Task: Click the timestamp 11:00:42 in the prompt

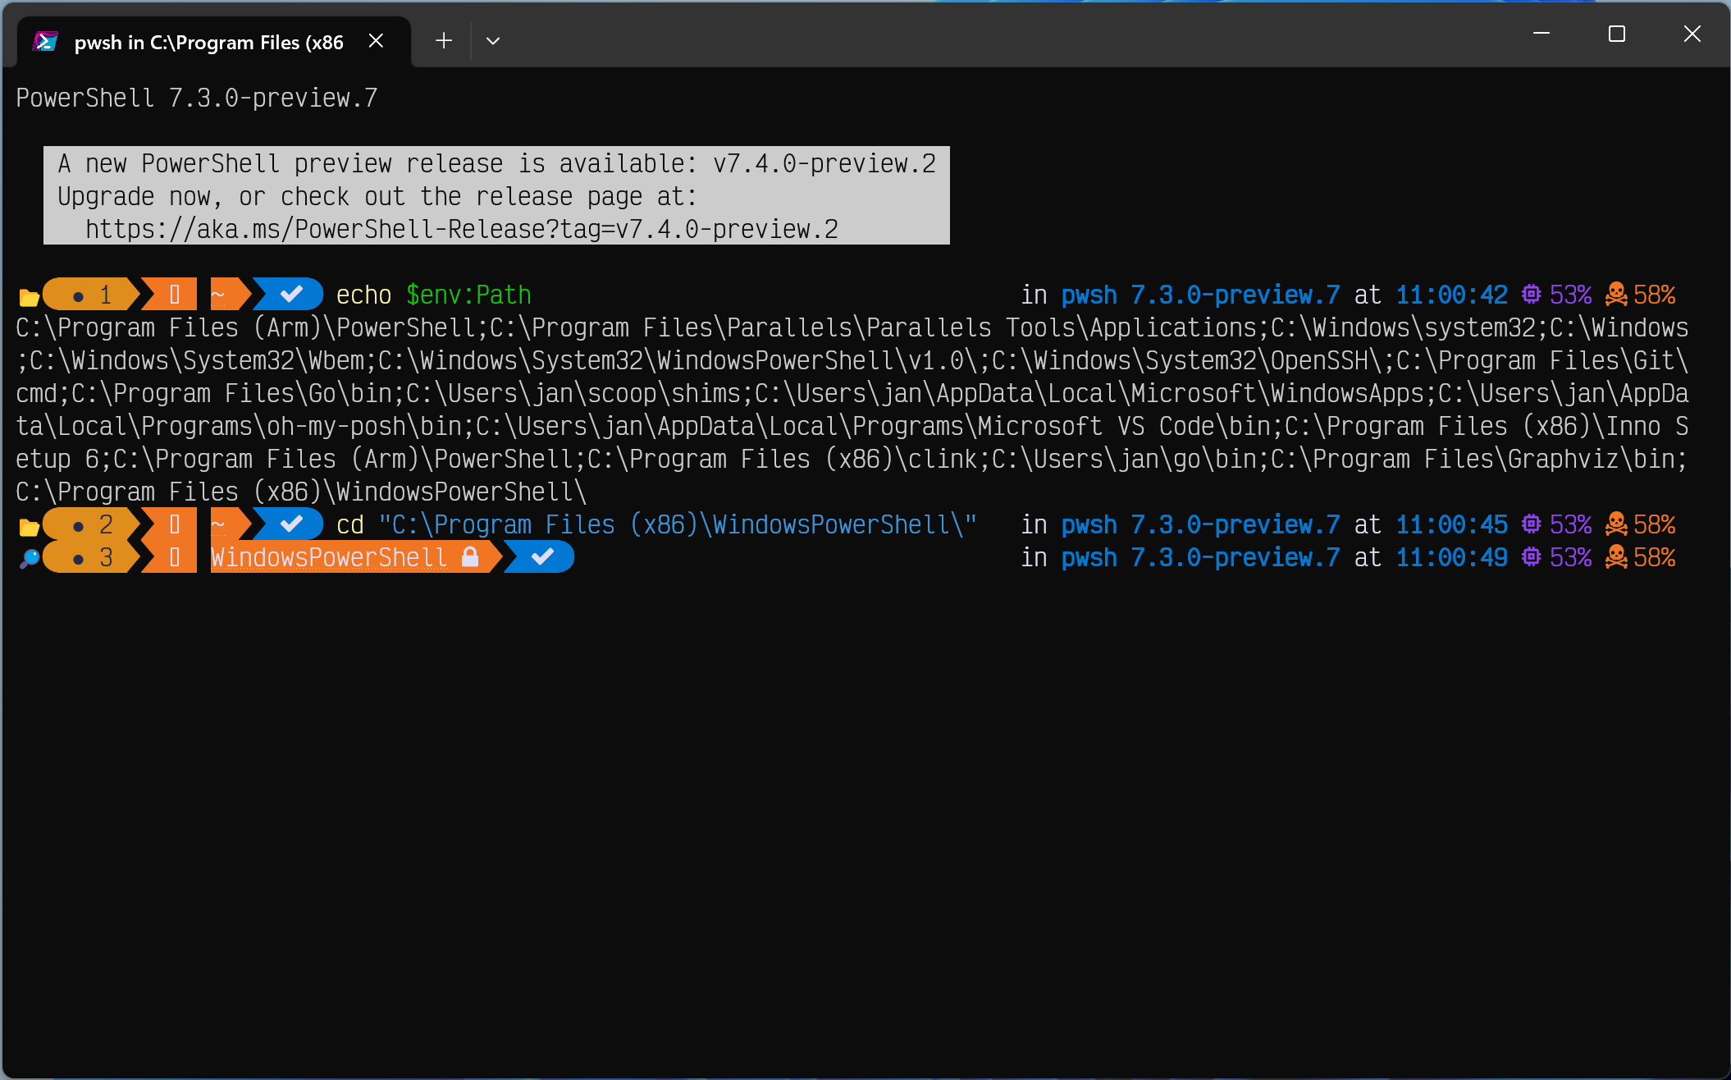Action: pyautogui.click(x=1450, y=294)
